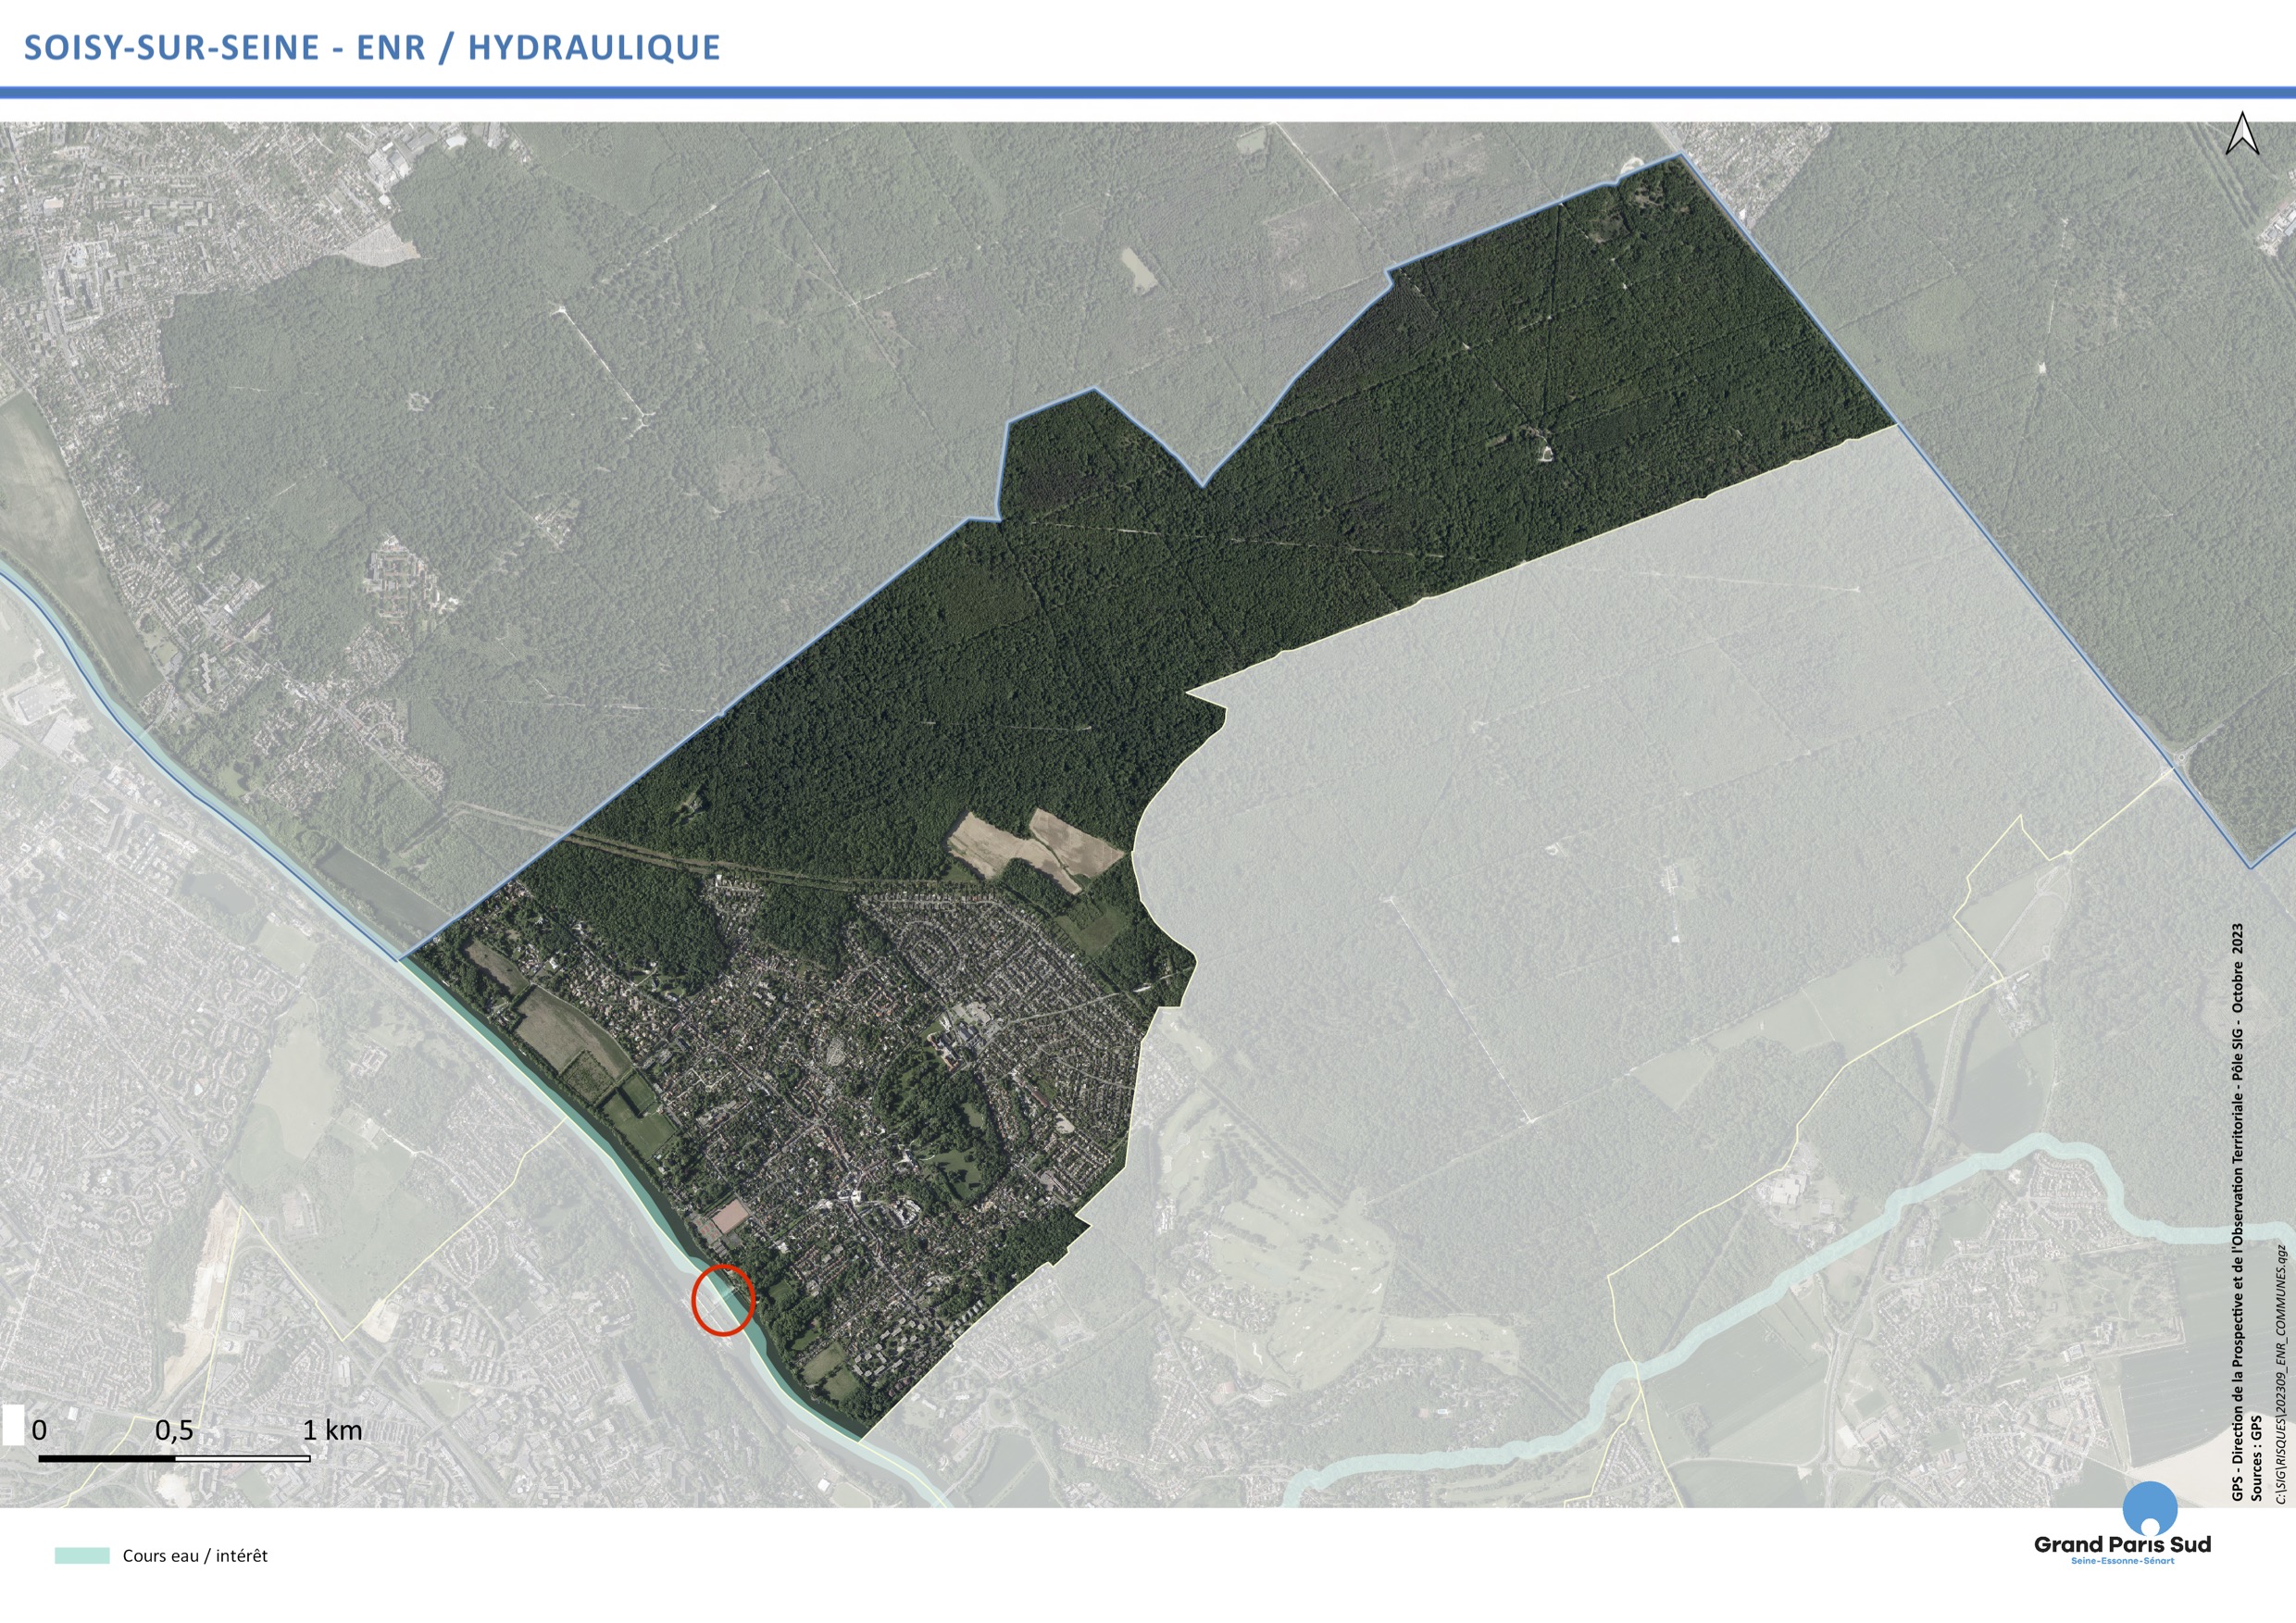
Task: Click the blue horizontal line under the title
Action: click(x=1148, y=93)
